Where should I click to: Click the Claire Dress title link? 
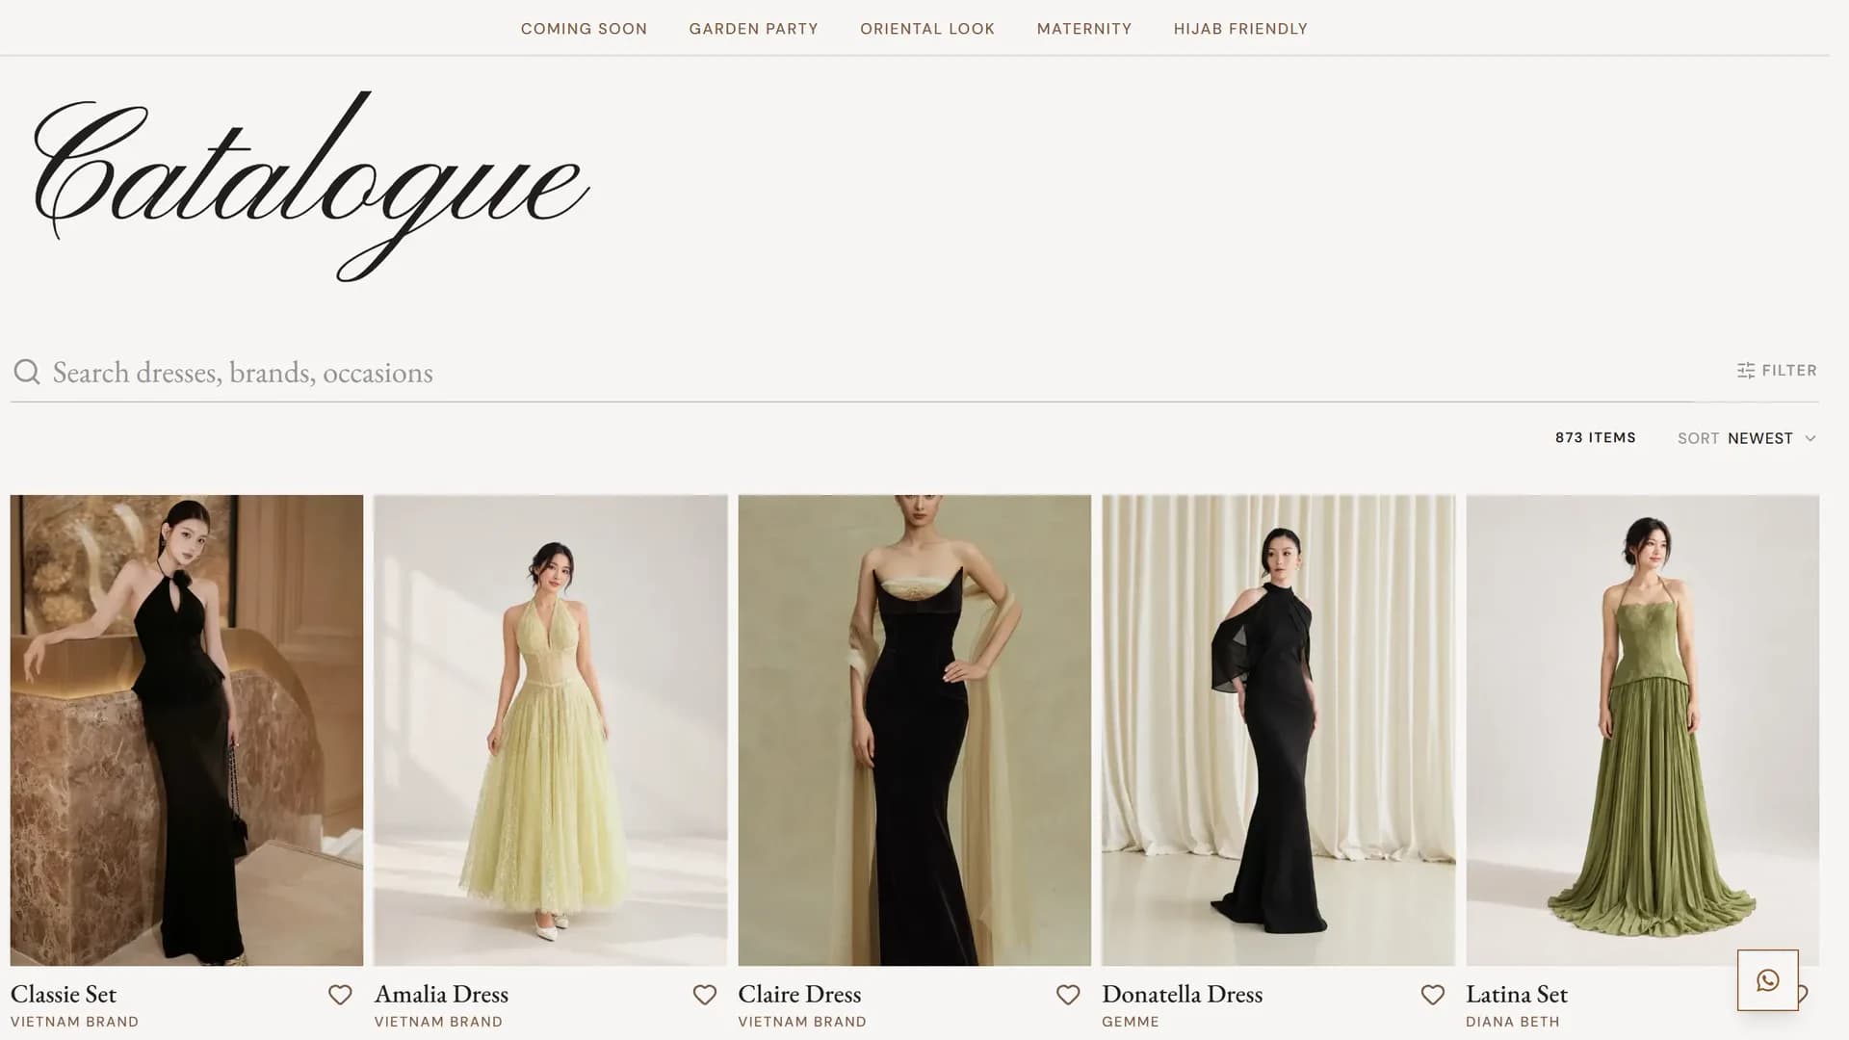point(799,994)
